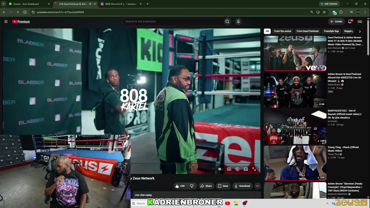The image size is (370, 208).
Task: Open more actions menu under the video
Action: pyautogui.click(x=258, y=186)
